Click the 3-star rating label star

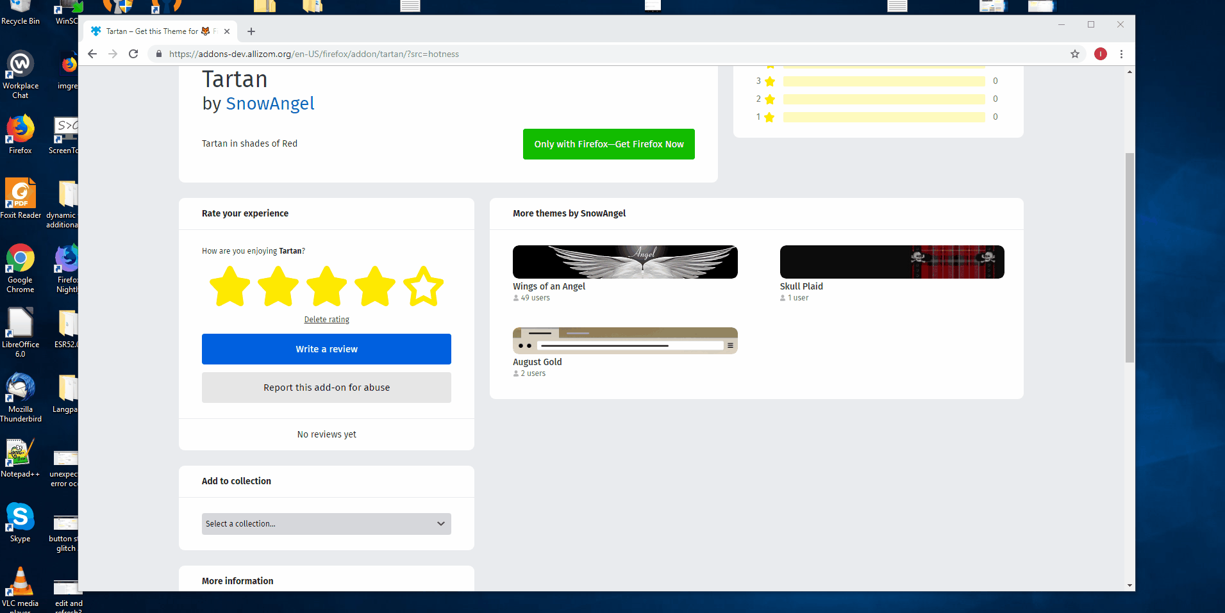tap(770, 81)
